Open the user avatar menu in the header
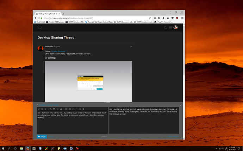 [175, 27]
